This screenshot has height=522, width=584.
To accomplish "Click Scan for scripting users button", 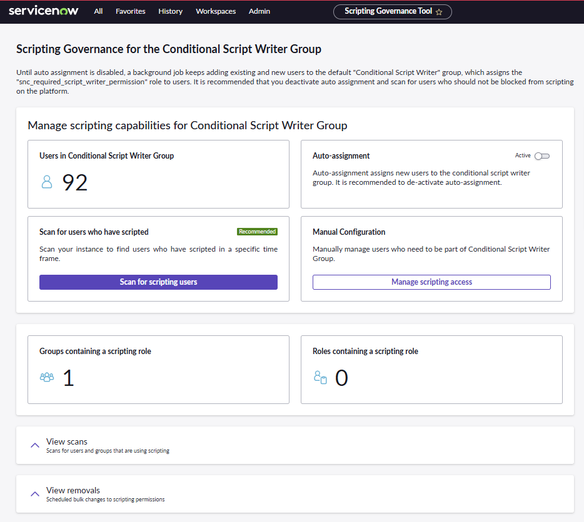I will pyautogui.click(x=158, y=282).
